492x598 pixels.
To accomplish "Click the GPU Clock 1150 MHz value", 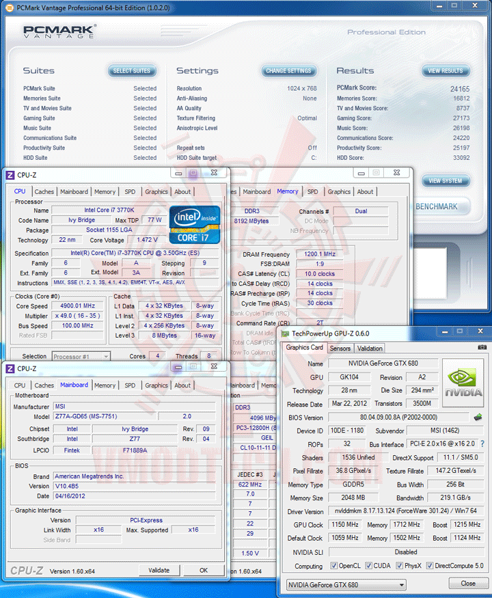I will (345, 525).
